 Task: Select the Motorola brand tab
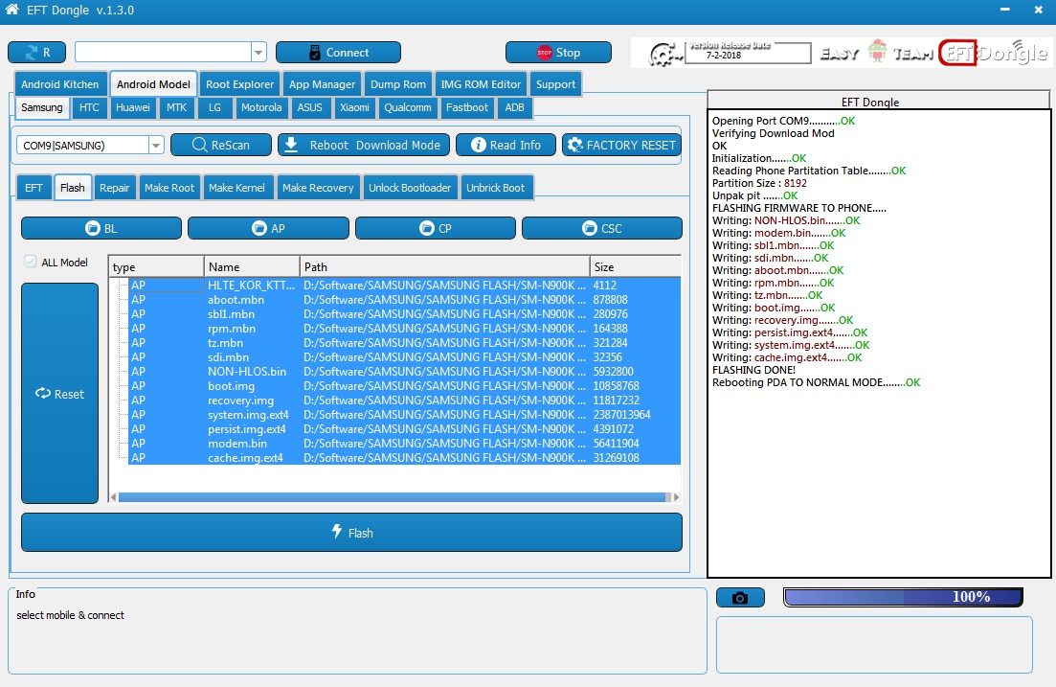click(x=261, y=107)
